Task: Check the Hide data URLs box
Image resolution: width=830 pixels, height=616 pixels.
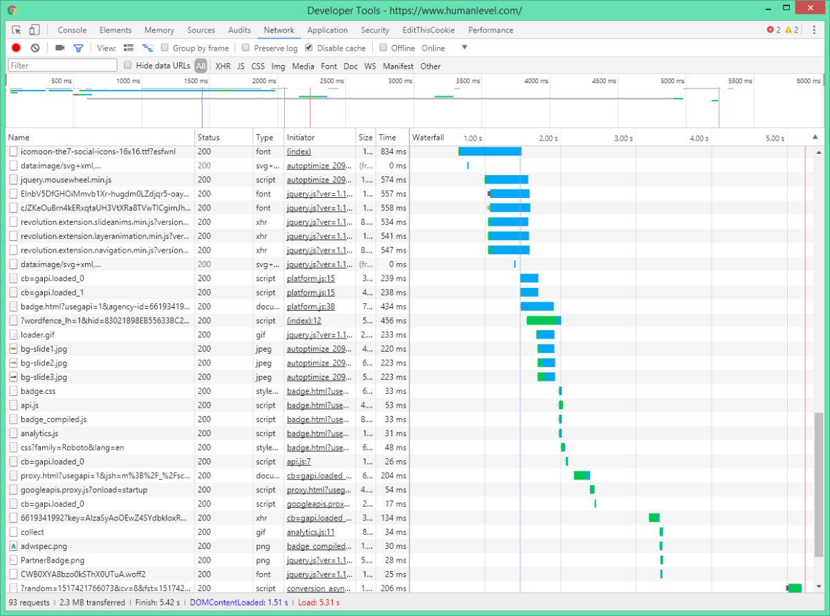Action: coord(127,66)
